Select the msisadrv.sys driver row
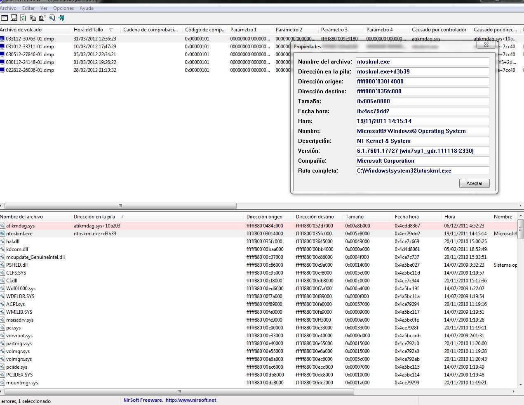 [x=258, y=320]
